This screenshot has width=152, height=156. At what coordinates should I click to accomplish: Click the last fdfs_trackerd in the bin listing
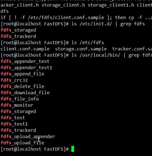point(18,130)
